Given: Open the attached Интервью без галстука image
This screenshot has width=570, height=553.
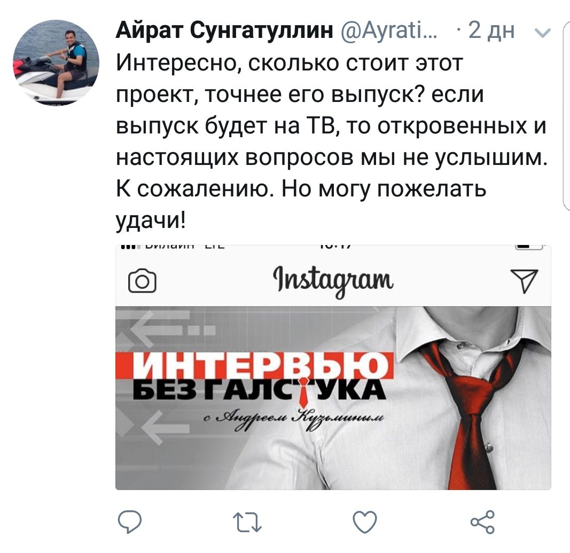Looking at the screenshot, I should [x=333, y=367].
